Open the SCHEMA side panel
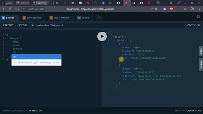 201,65
